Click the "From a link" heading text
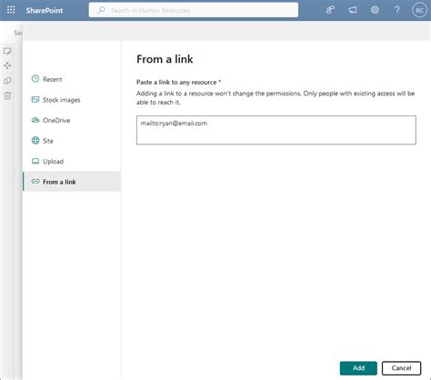Viewport: 431px width, 380px height. coord(165,59)
